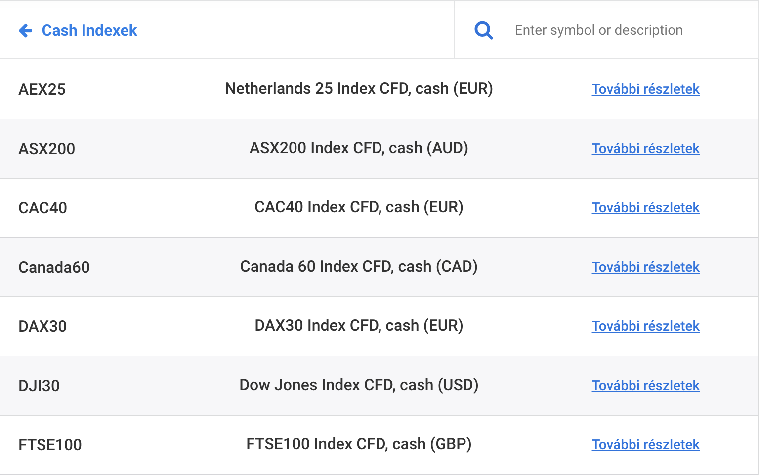The height and width of the screenshot is (475, 759).
Task: Select the AEX25 symbol row
Action: [42, 89]
